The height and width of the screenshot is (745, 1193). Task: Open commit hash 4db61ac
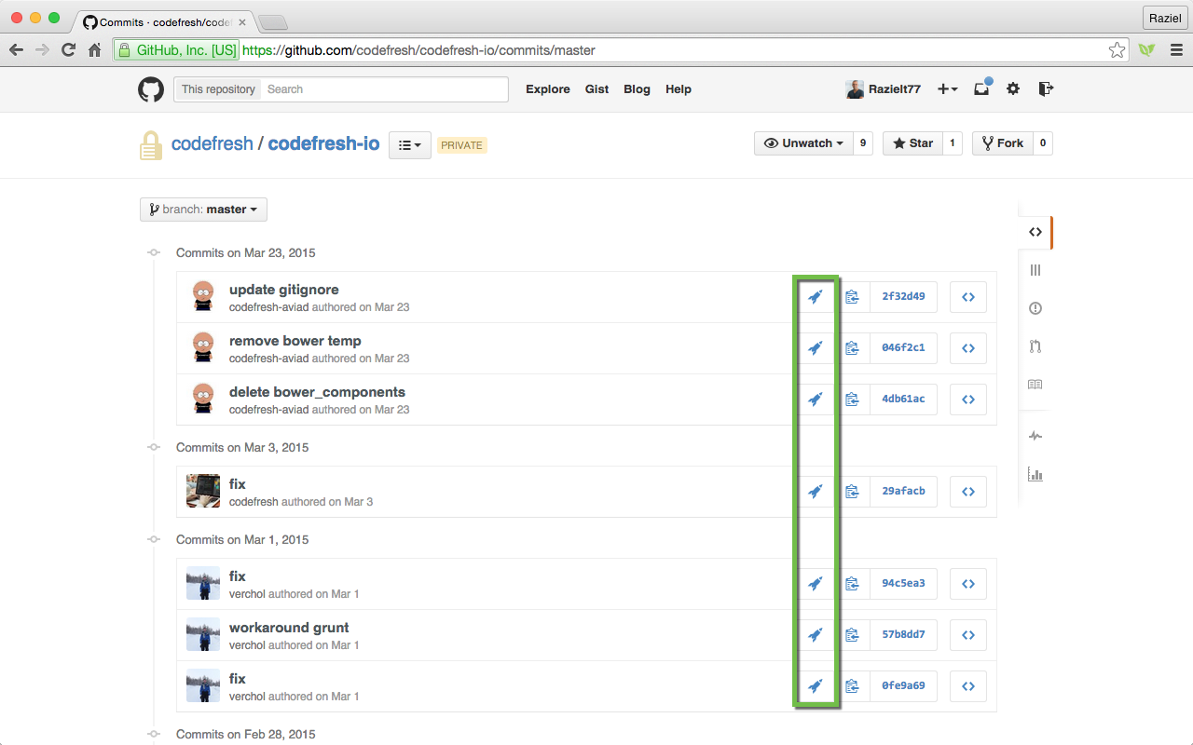pos(903,400)
